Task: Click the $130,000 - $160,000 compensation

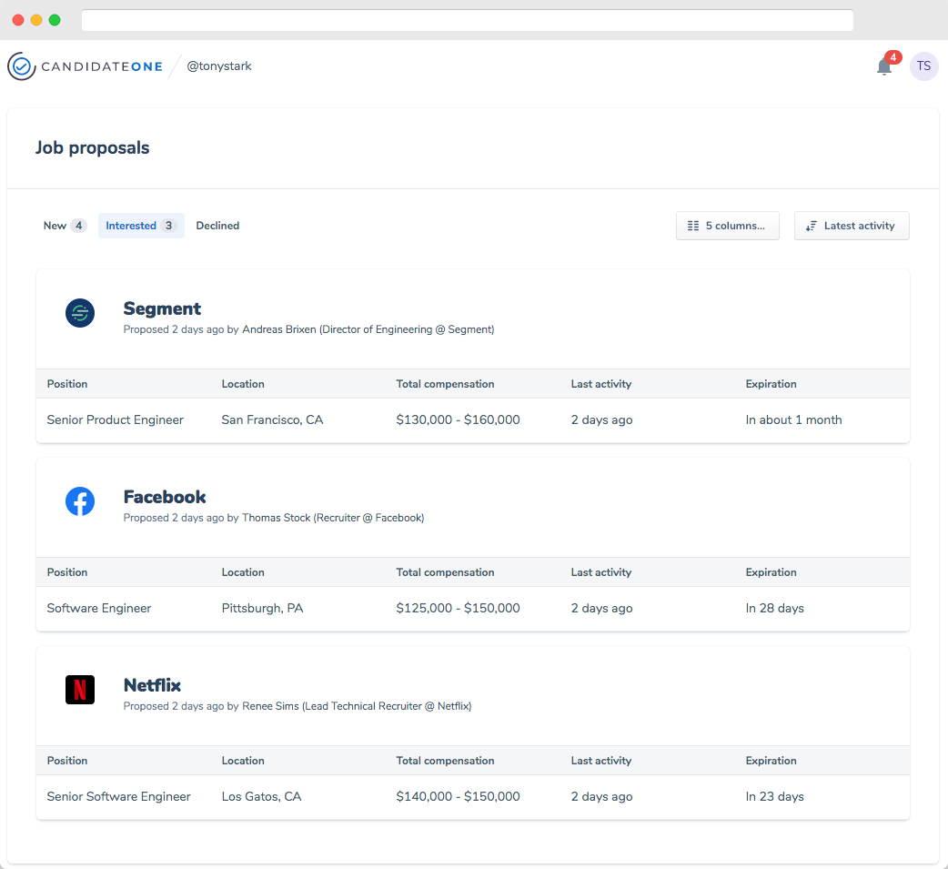Action: coord(458,420)
